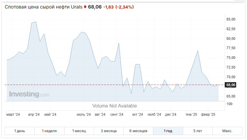Click the bold 68,06 price in header
This screenshot has height=140, width=247.
[x=94, y=7]
